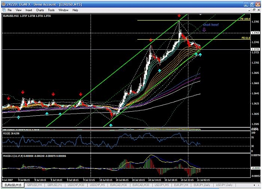Open the USDCHF,M30 chart tab

tap(76, 185)
